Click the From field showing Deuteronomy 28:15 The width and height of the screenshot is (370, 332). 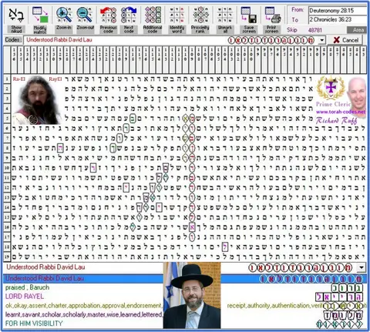(338, 11)
